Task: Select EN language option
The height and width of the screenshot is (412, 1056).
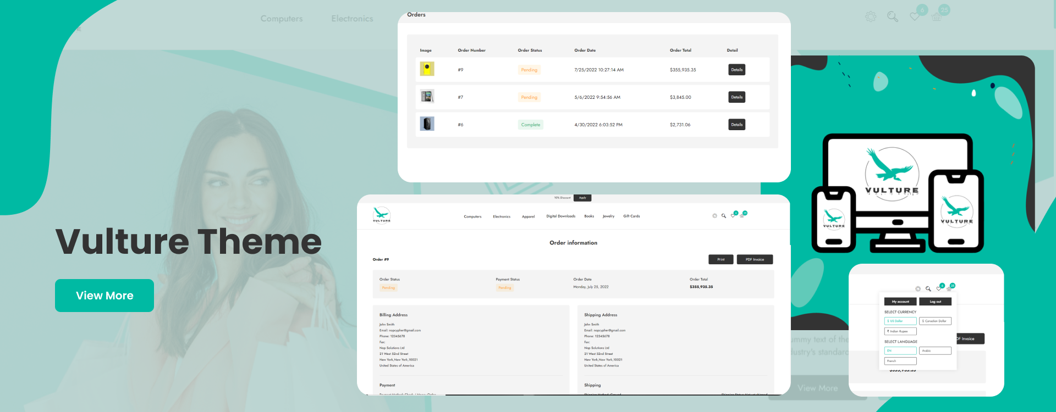Action: pyautogui.click(x=900, y=350)
